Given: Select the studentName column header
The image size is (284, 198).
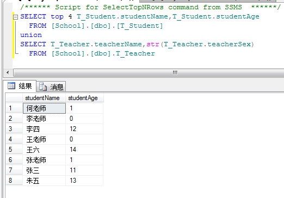Looking at the screenshot, I should click(44, 98).
